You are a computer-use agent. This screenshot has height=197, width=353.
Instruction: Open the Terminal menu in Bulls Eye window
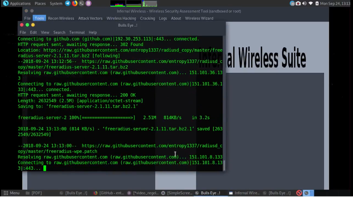pos(77,32)
